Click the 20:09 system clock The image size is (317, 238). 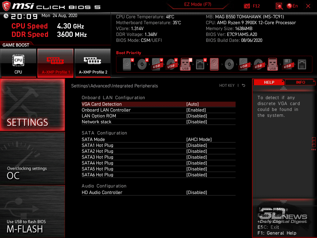point(24,16)
